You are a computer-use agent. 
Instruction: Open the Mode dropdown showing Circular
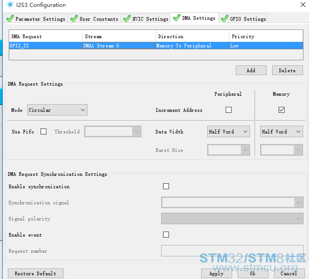[x=57, y=110]
